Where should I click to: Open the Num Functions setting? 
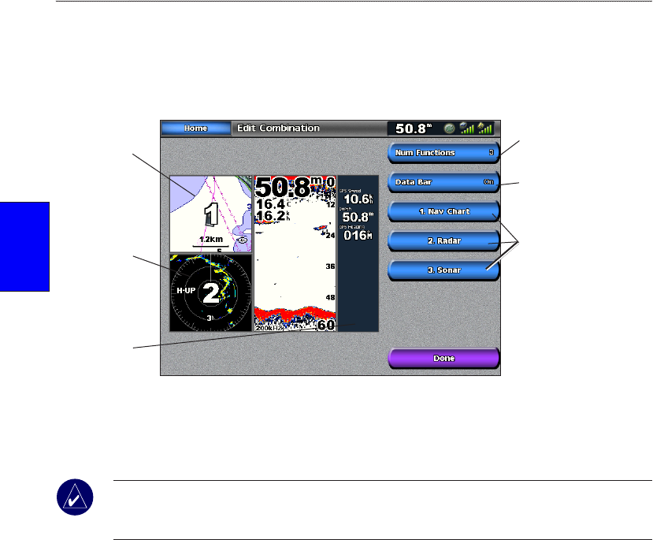[x=443, y=153]
